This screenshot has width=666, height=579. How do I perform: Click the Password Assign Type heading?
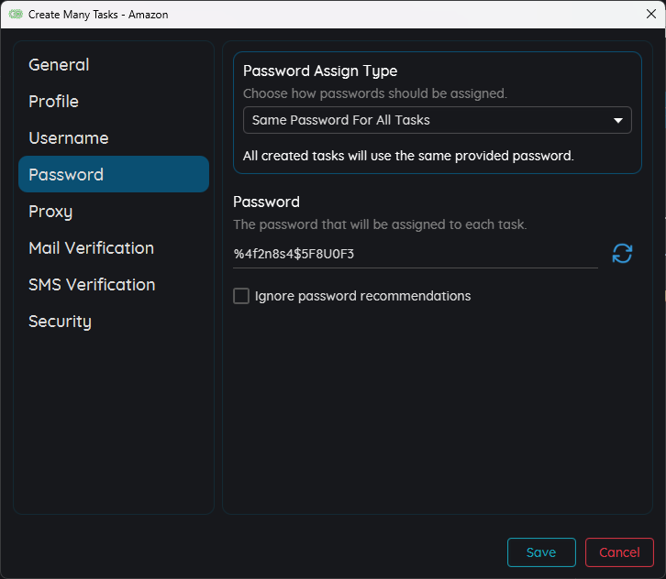point(319,71)
